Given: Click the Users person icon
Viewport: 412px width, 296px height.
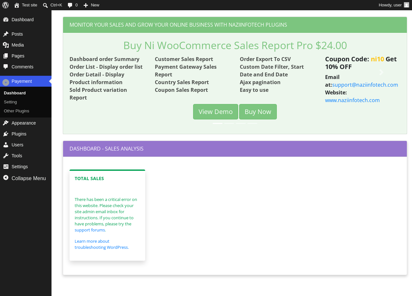Looking at the screenshot, I should tap(6, 145).
